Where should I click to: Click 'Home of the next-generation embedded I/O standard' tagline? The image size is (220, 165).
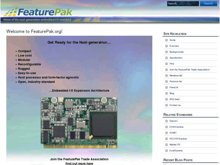pos(37,20)
